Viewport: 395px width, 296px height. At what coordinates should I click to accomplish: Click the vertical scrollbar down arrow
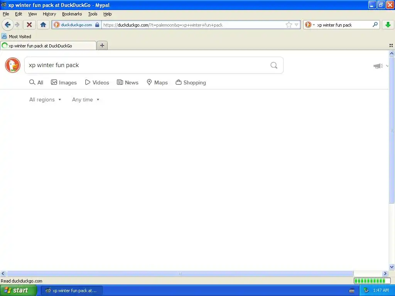coord(392,267)
